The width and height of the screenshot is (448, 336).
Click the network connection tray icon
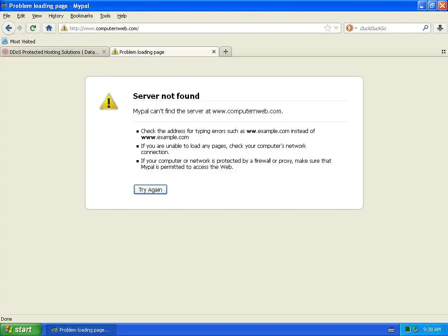pos(416,329)
